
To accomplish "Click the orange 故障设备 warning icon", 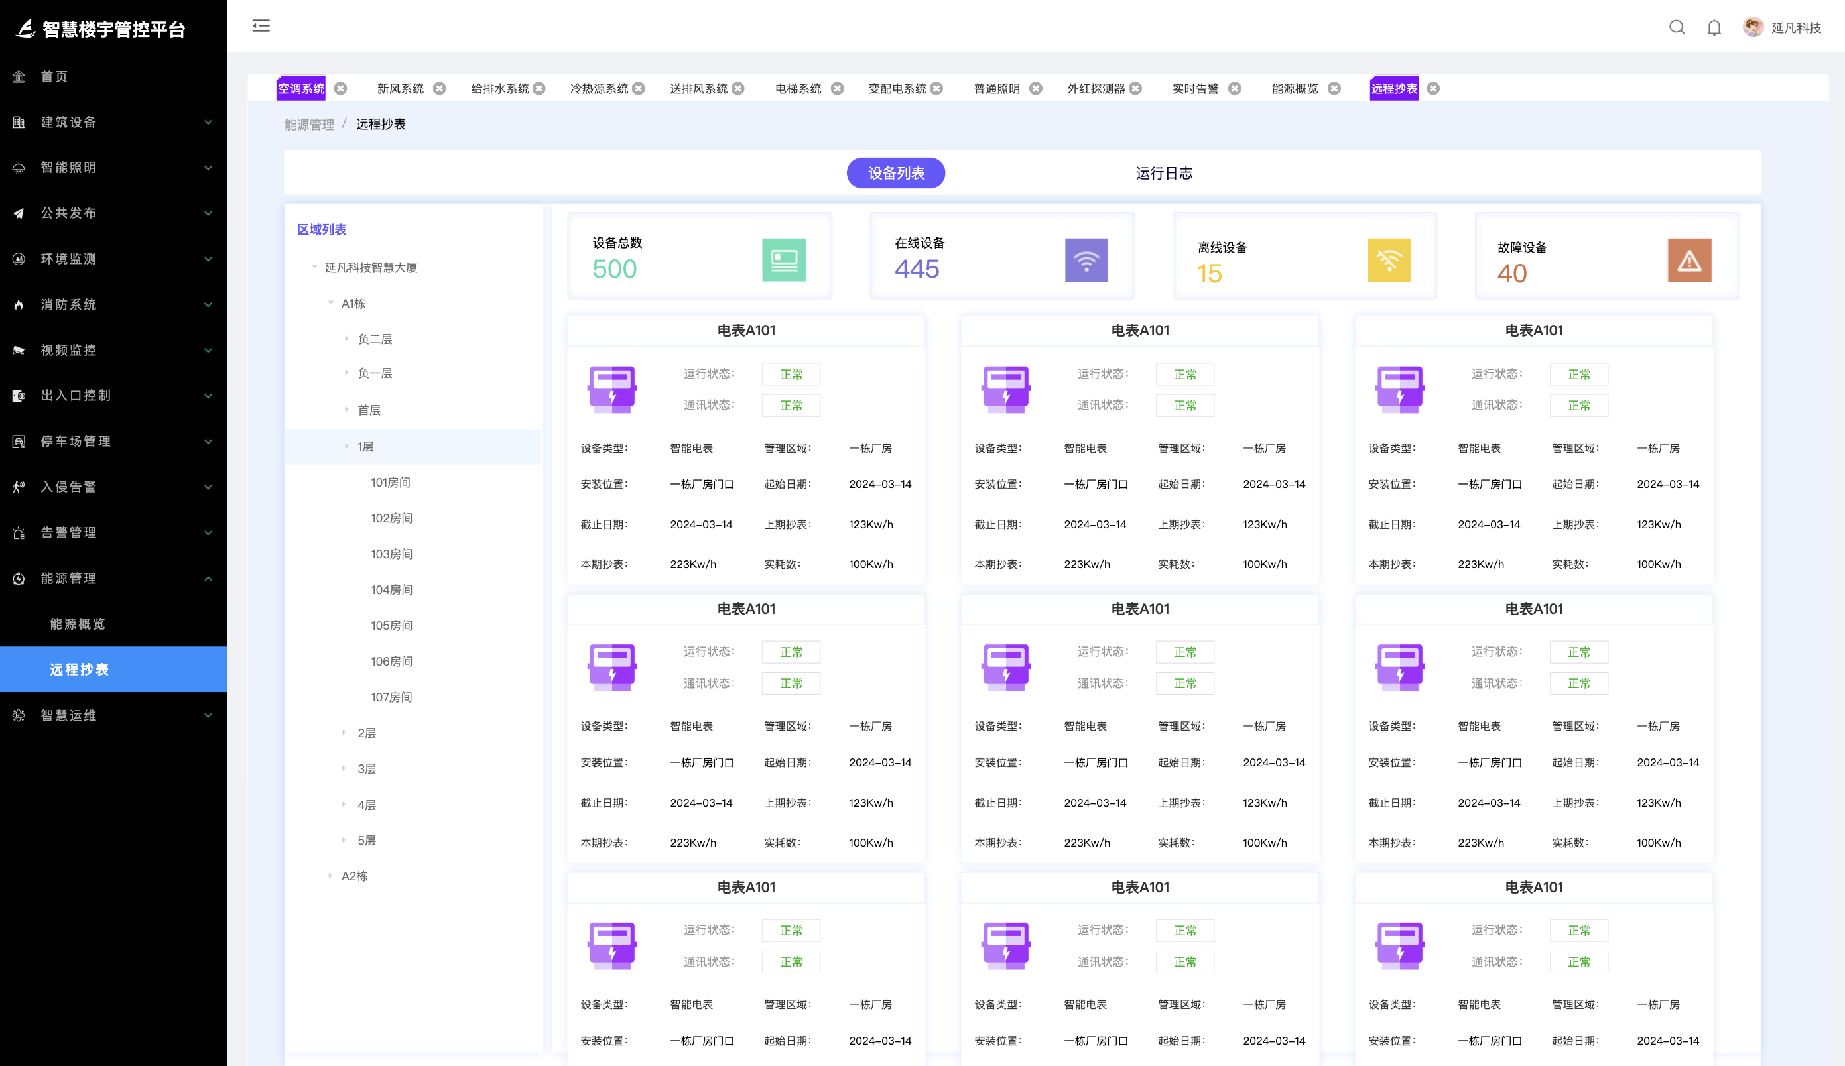I will (1689, 261).
